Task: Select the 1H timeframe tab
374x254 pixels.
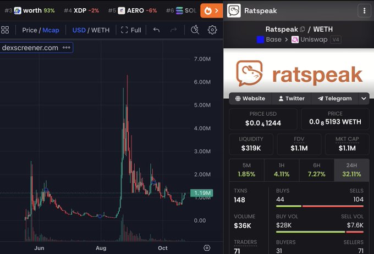Action: pyautogui.click(x=282, y=170)
